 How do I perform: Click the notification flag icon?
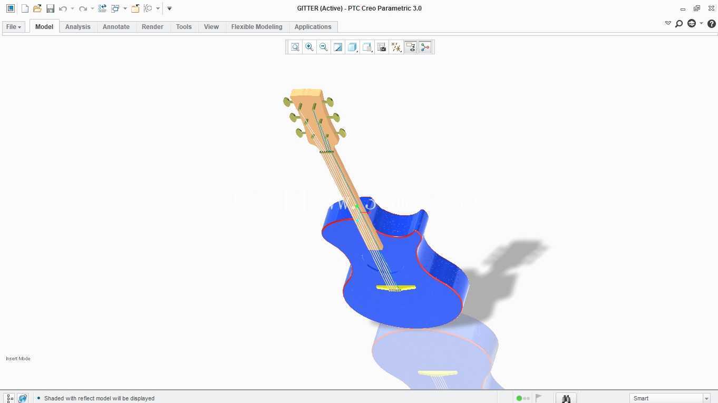539,398
